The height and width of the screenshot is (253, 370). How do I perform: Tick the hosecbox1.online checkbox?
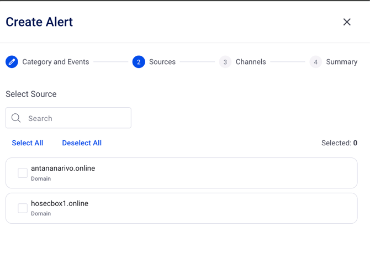click(x=23, y=208)
